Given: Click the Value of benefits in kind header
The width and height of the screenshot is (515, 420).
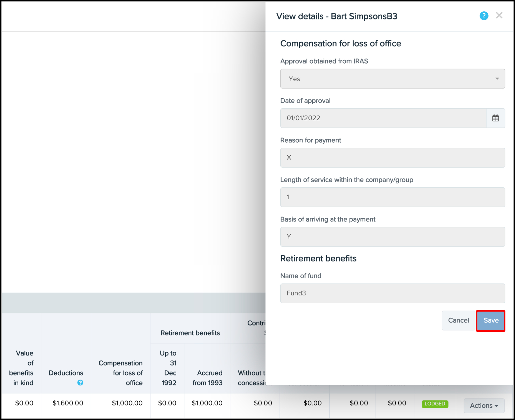Looking at the screenshot, I should [x=22, y=368].
